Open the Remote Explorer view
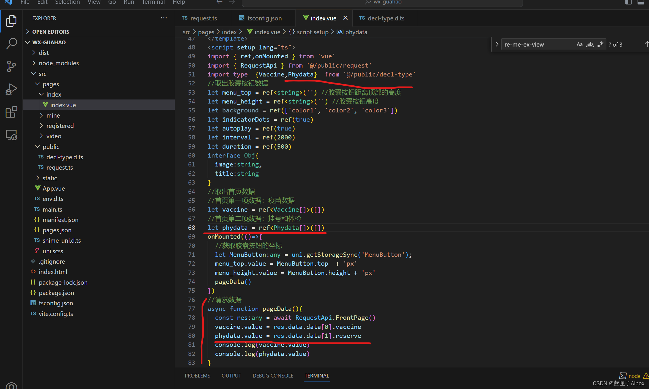Screen dimensions: 649x389 [11, 135]
